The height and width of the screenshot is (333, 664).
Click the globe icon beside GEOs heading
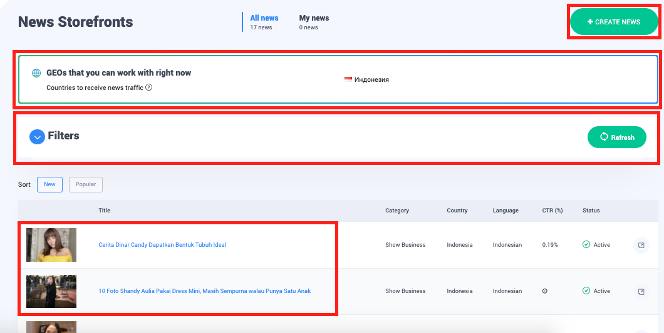tap(36, 73)
